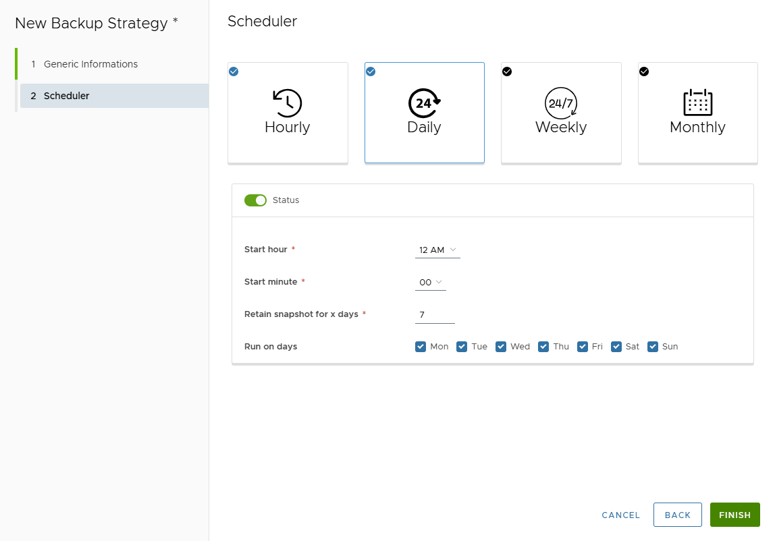775x541 pixels.
Task: Click the Retain snapshot days field
Action: click(435, 315)
